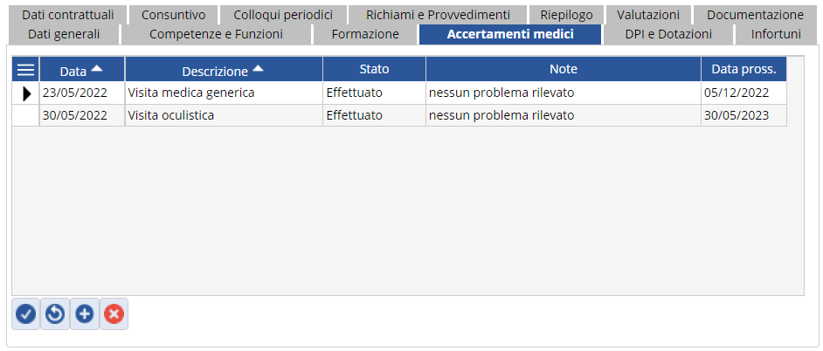This screenshot has width=823, height=351.
Task: Switch to the Dati contrattuali tab
Action: click(68, 15)
